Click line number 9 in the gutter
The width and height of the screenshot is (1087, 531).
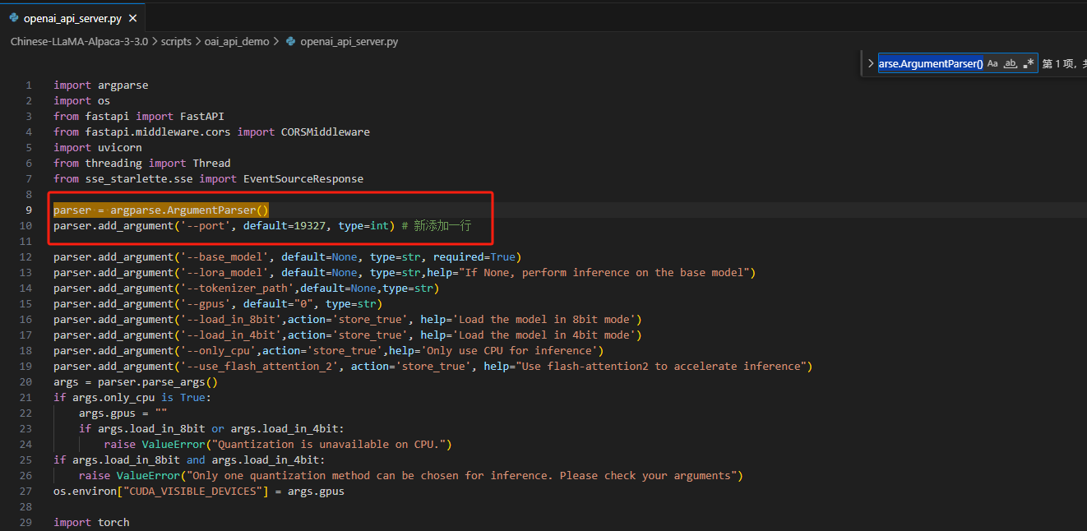pyautogui.click(x=29, y=210)
